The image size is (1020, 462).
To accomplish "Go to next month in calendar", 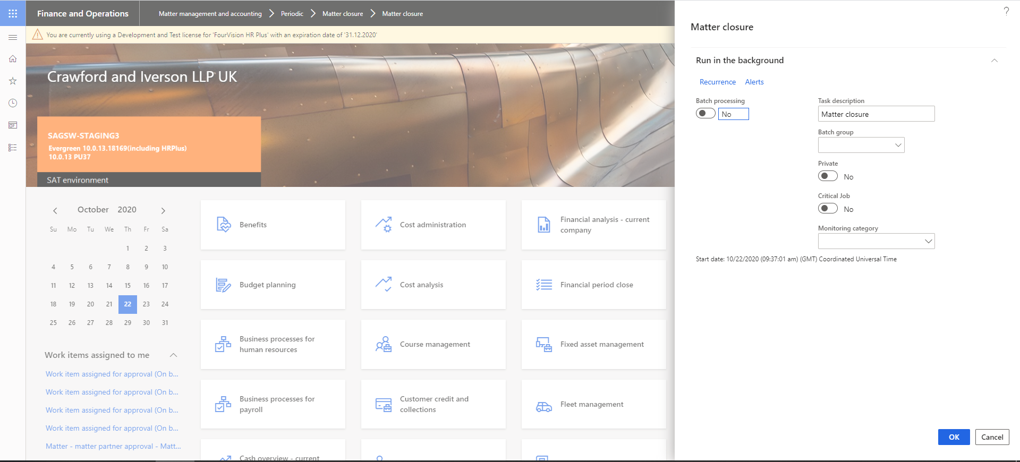I will coord(163,210).
